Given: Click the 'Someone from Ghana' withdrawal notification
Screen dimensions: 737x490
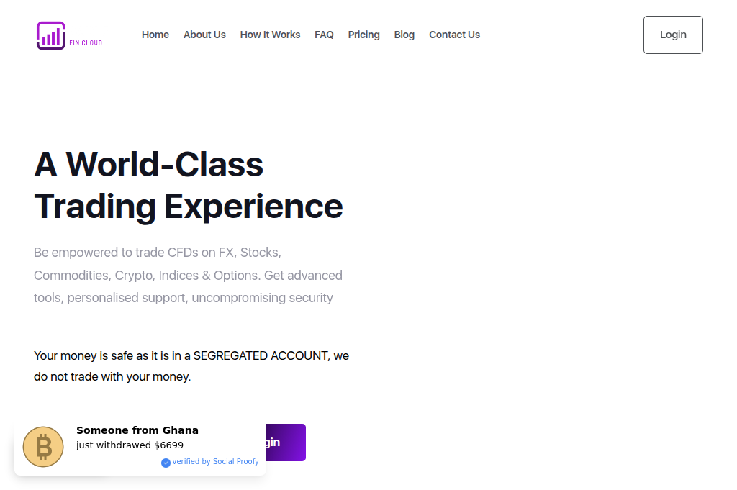Looking at the screenshot, I should pyautogui.click(x=140, y=446).
